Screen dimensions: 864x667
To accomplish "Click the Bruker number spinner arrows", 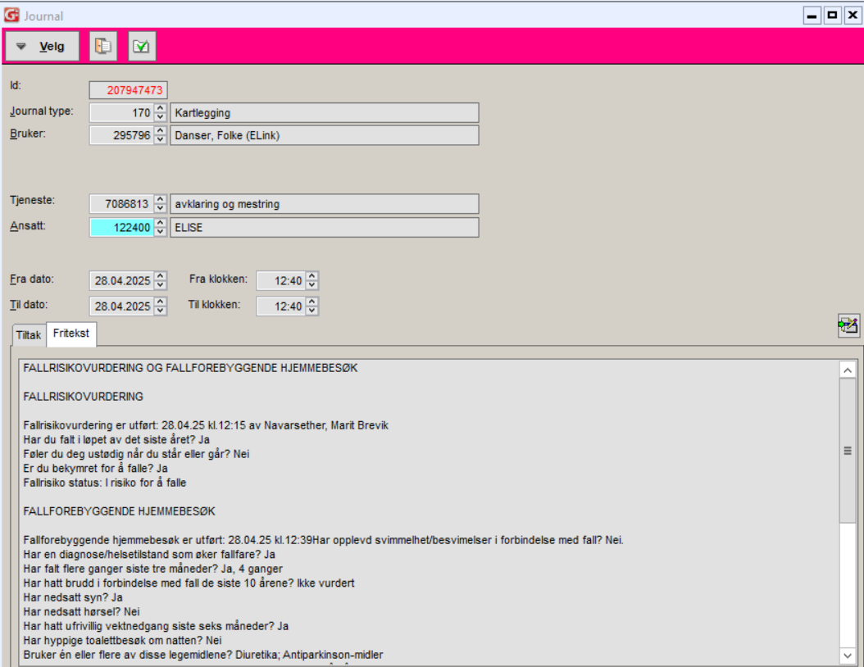I will [161, 136].
